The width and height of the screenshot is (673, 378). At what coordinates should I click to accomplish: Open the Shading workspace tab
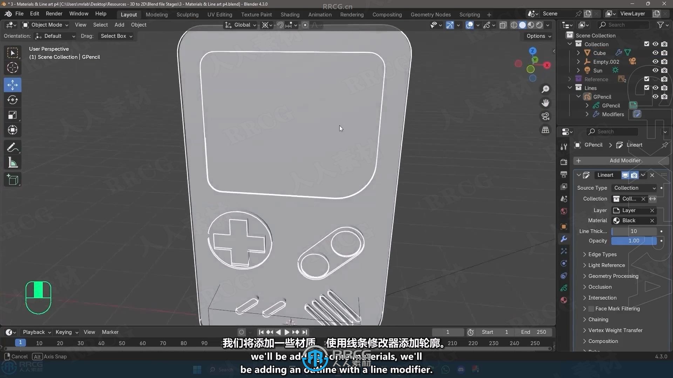click(290, 14)
